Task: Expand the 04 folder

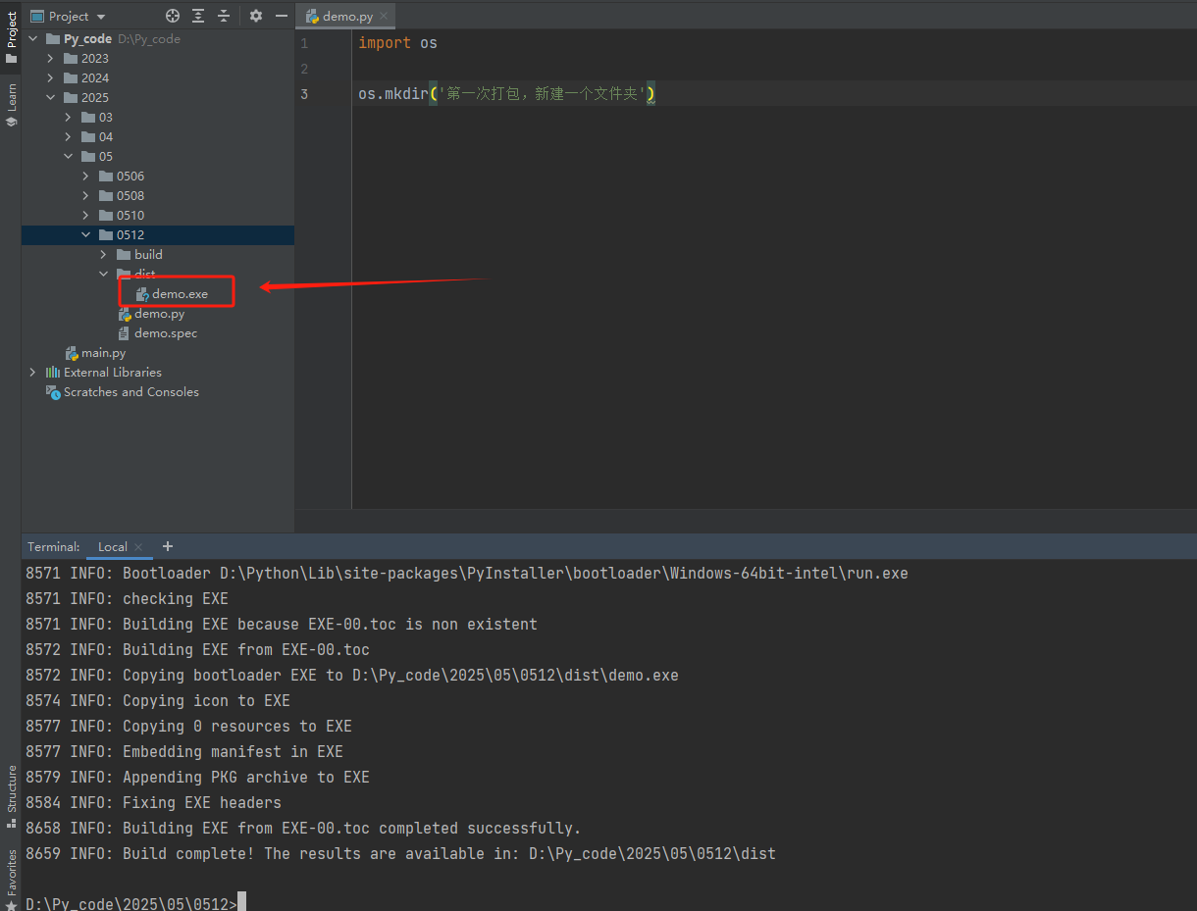Action: [x=68, y=137]
